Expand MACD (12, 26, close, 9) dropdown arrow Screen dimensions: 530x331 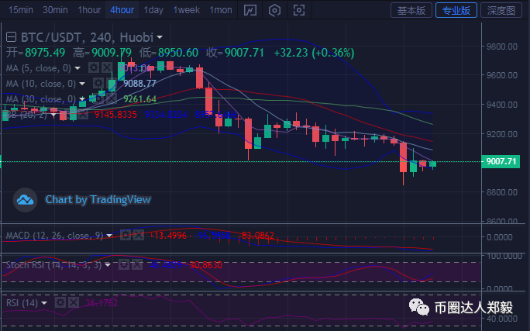109,236
